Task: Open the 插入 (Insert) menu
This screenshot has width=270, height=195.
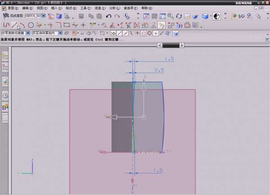Action: pos(54,8)
